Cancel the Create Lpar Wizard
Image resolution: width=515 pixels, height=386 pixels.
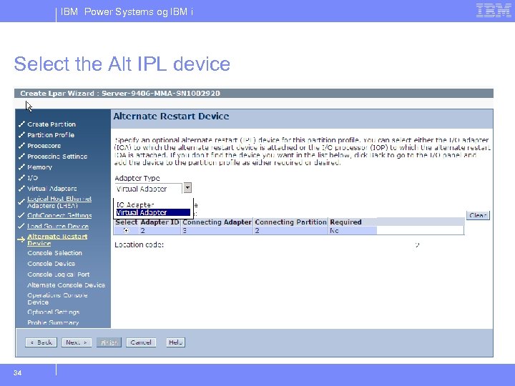click(x=141, y=342)
